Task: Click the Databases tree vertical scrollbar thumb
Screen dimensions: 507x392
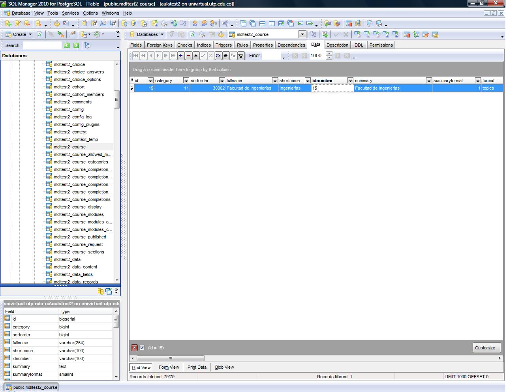Action: (116, 100)
